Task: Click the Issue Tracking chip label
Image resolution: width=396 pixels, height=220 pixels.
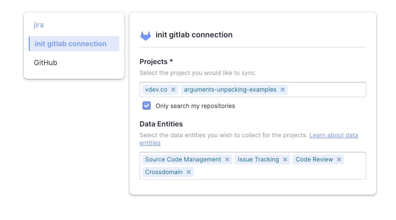Action: pos(258,159)
